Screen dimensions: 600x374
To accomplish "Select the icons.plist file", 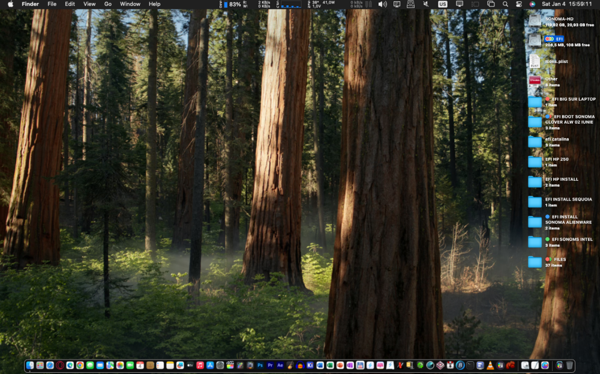I will tap(535, 61).
